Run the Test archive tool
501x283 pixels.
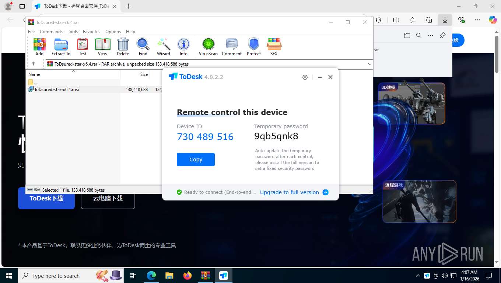[x=83, y=47]
